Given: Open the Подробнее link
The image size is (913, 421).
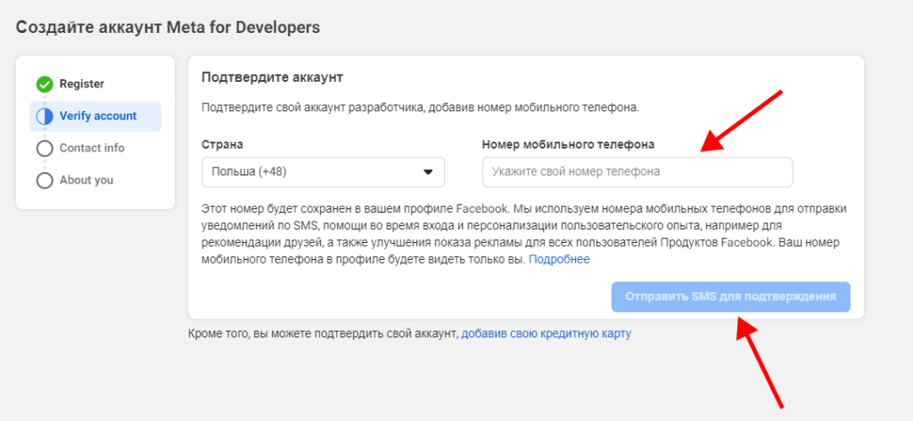Looking at the screenshot, I should tap(559, 260).
